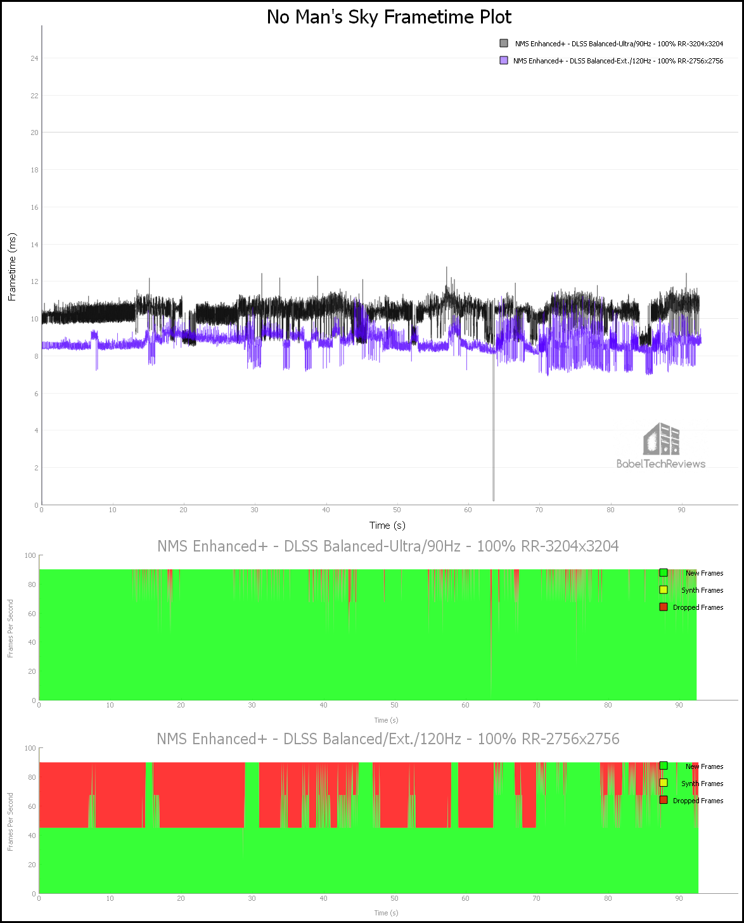
Task: Click the 'Frametime (ms)' axis label
Action: pos(12,266)
